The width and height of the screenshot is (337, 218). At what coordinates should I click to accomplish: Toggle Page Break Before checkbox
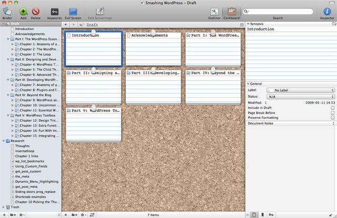pyautogui.click(x=333, y=113)
